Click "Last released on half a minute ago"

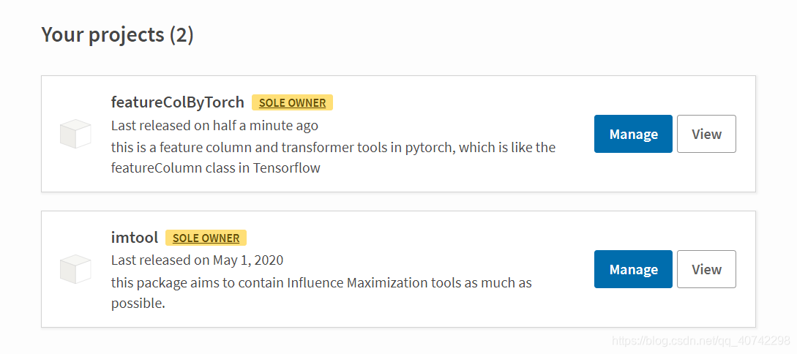[214, 125]
